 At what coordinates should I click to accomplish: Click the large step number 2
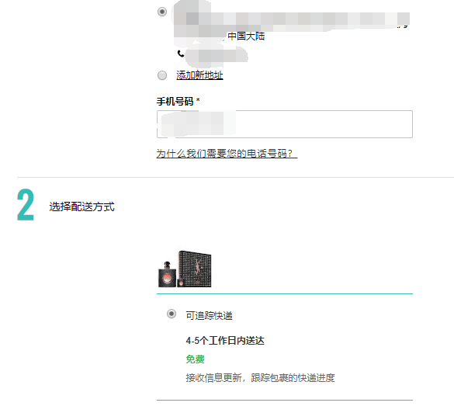[26, 205]
